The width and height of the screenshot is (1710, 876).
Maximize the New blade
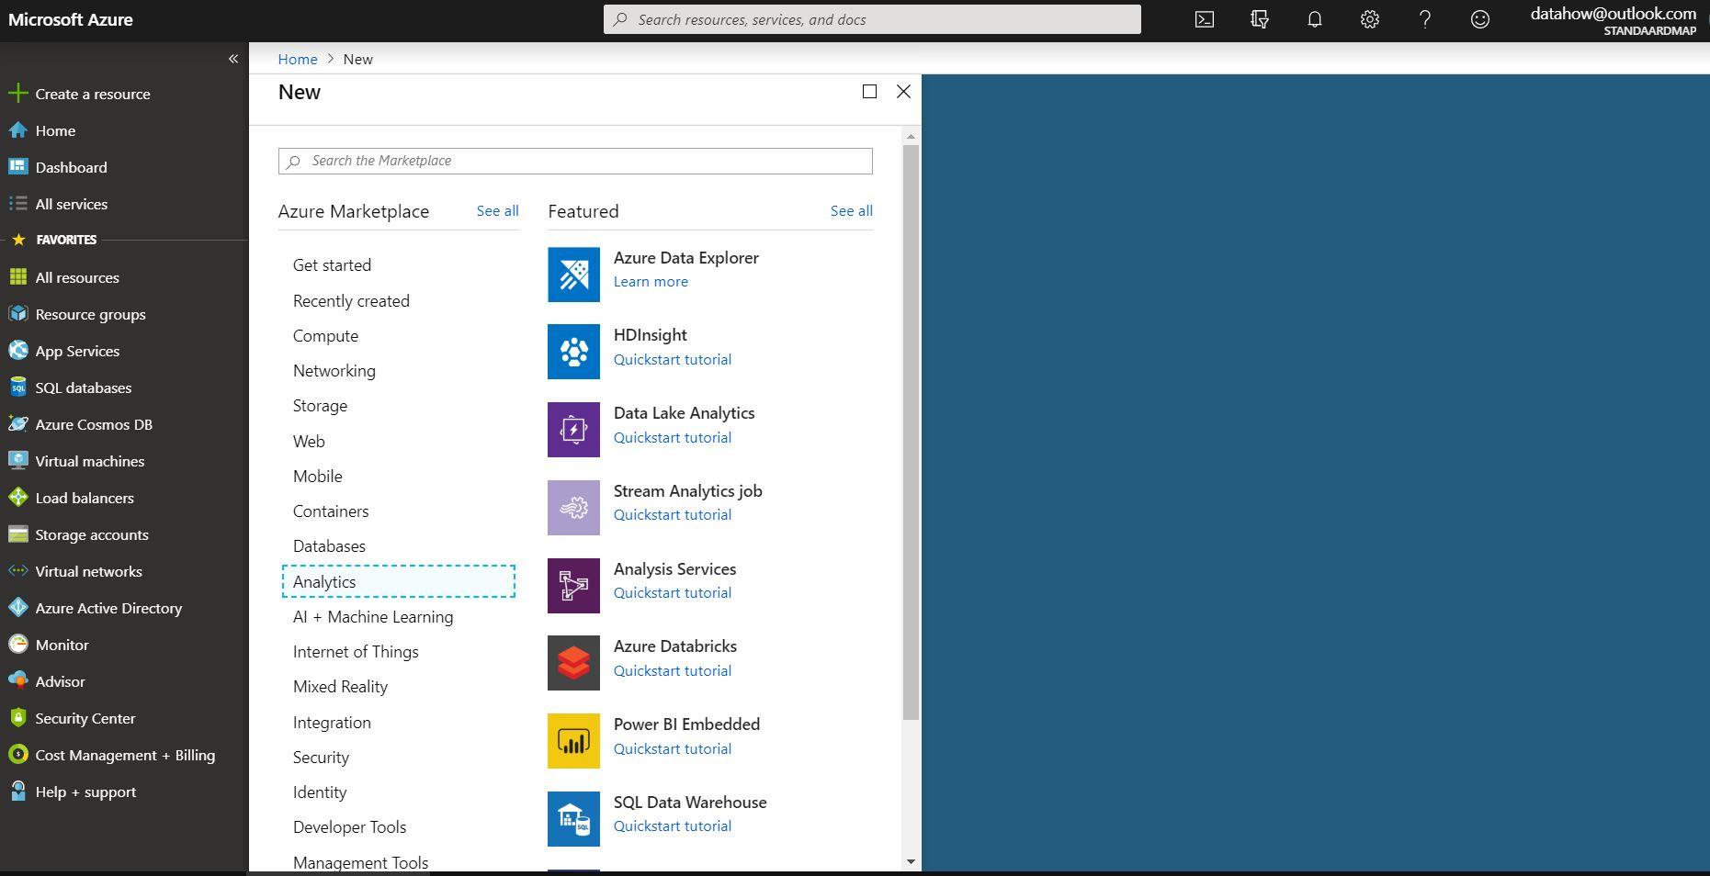pos(869,91)
